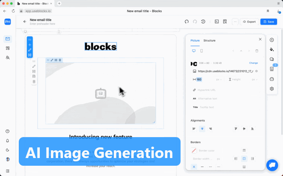Open notifications bell icon
The image size is (283, 176).
(7, 141)
